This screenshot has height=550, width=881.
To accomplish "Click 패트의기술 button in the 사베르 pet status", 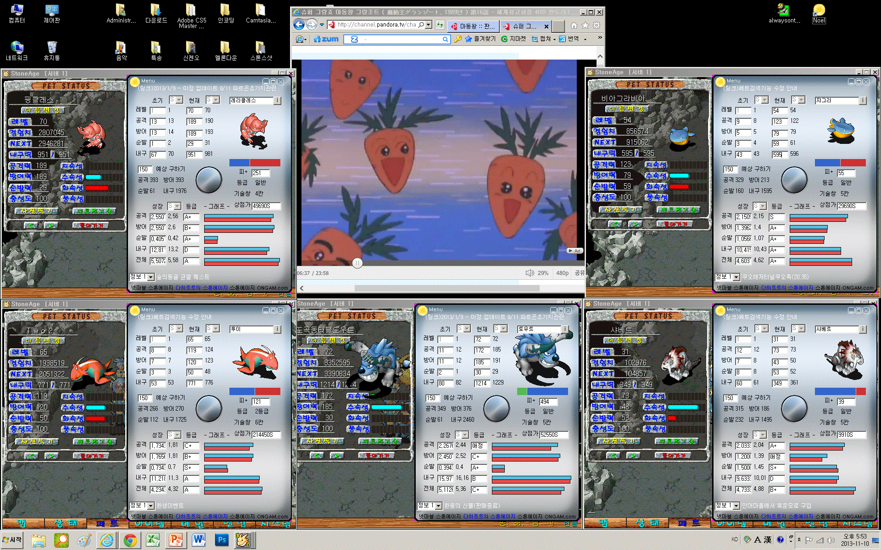I will point(678,441).
